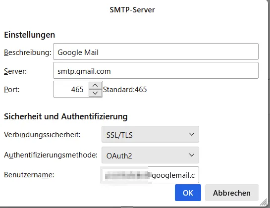Click into the Server field smtp.gmail.com
This screenshot has height=208, width=270.
(156, 70)
